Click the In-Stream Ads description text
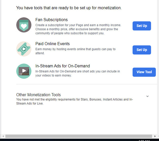 pos(78,73)
